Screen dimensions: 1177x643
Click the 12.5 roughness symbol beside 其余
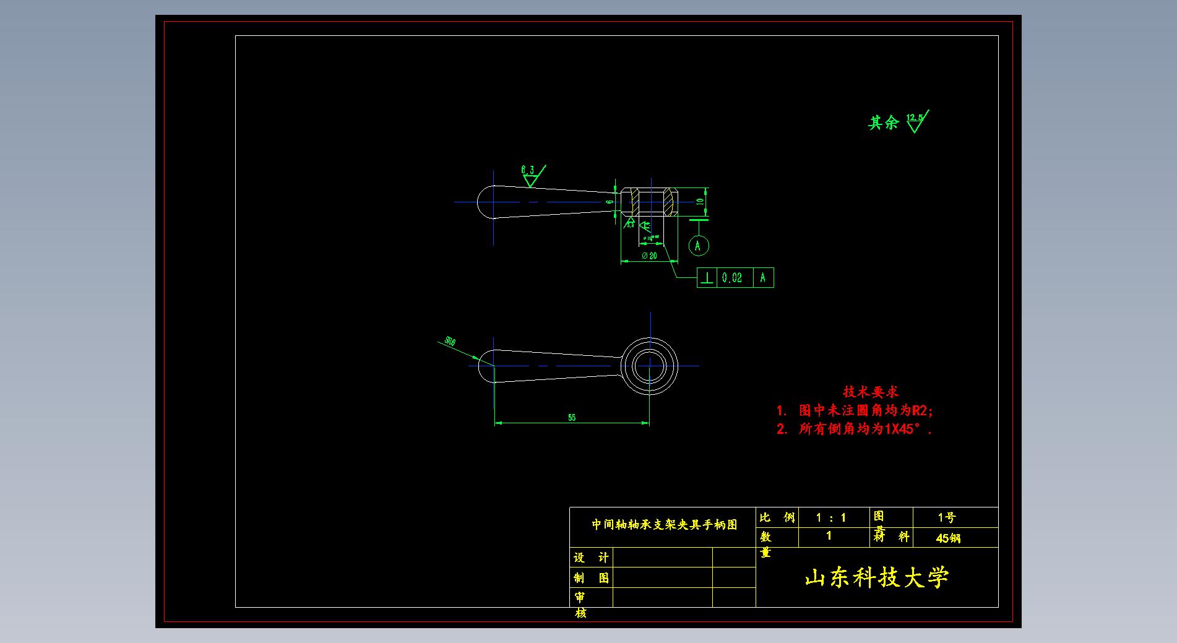click(917, 122)
